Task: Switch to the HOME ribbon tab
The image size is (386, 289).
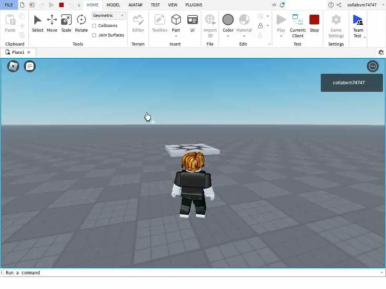Action: click(93, 5)
